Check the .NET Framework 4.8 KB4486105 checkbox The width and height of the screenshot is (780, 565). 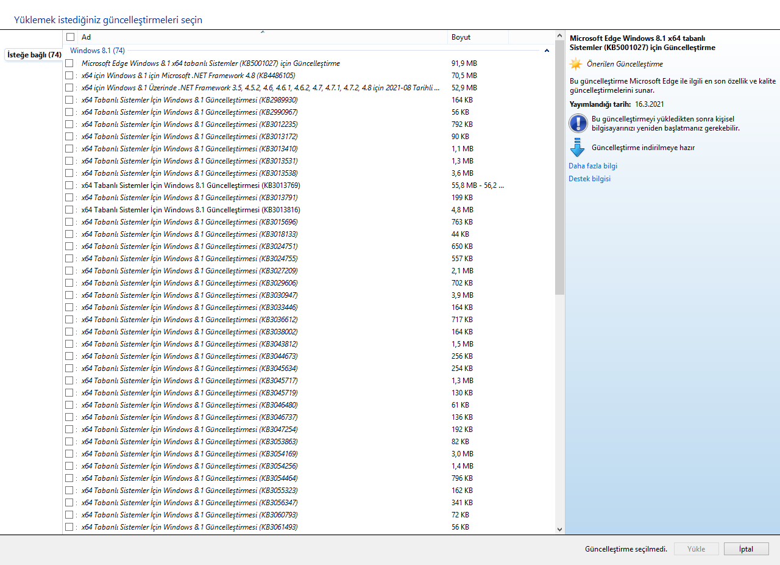(69, 76)
